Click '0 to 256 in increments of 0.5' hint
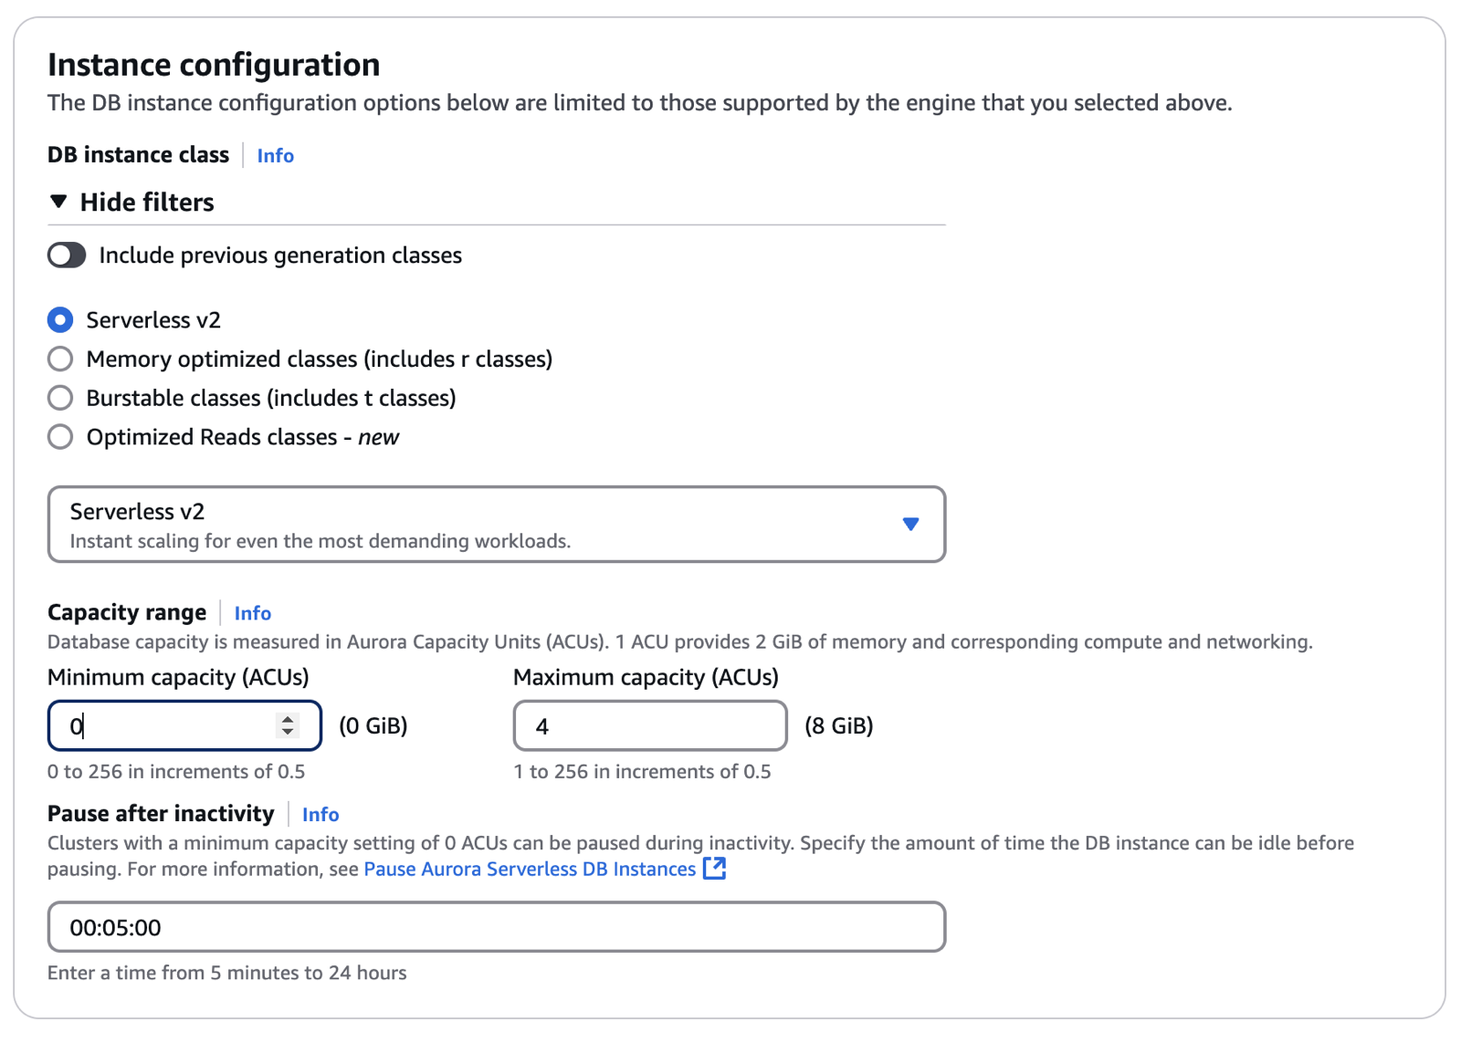Viewport: 1461px width, 1042px height. tap(176, 772)
